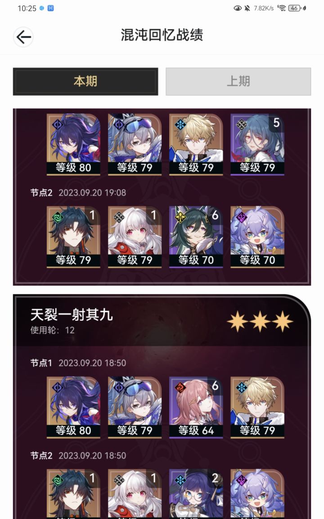Tap the Wi-Fi icon in status bar
The width and height of the screenshot is (324, 519).
(281, 8)
